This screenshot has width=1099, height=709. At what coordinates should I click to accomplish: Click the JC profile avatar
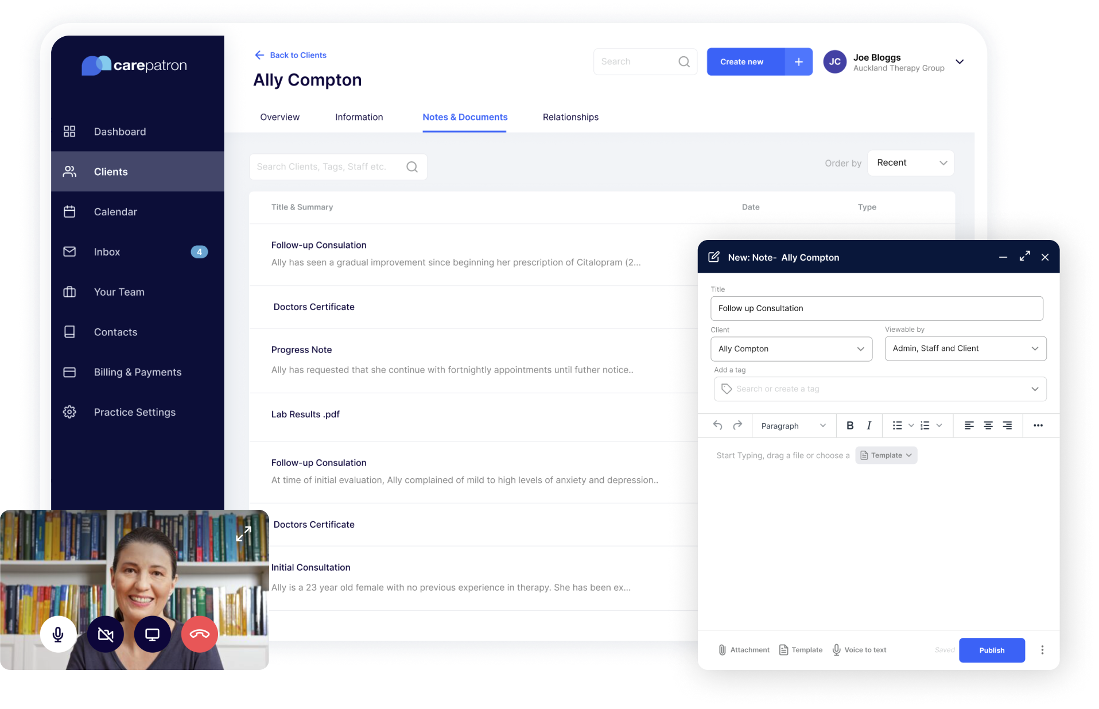pyautogui.click(x=834, y=61)
